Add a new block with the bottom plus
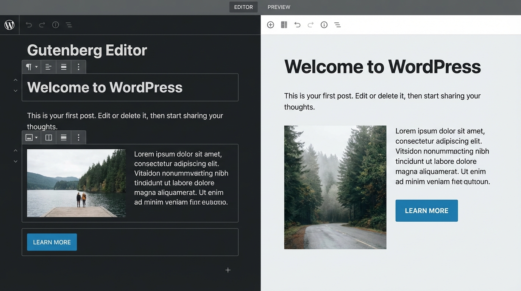This screenshot has width=521, height=291. (228, 270)
